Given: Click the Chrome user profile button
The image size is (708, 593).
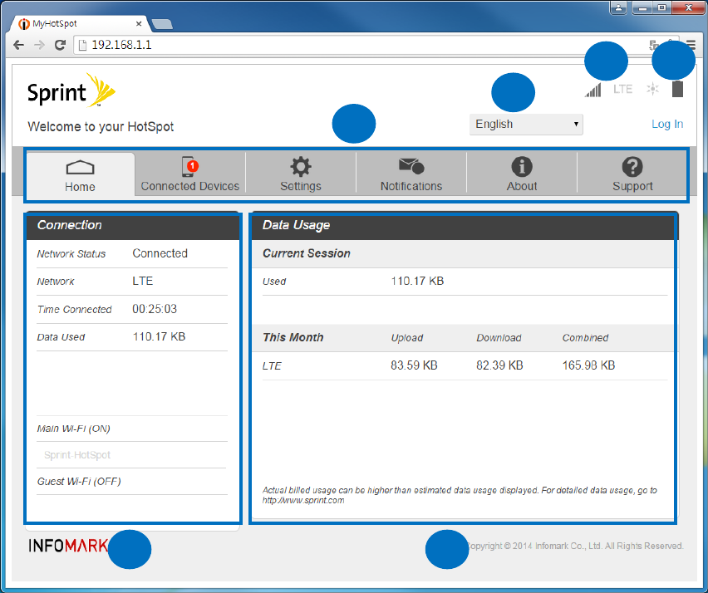Looking at the screenshot, I should pos(618,7).
